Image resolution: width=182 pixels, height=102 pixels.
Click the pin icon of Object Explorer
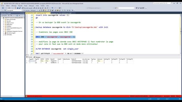(22, 13)
